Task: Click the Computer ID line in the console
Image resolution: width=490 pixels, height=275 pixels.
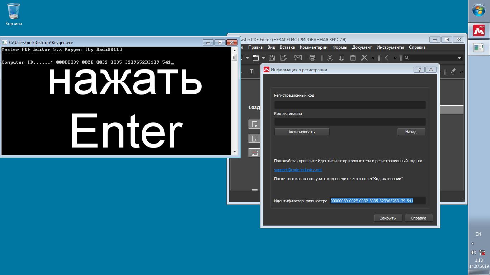Action: point(88,62)
